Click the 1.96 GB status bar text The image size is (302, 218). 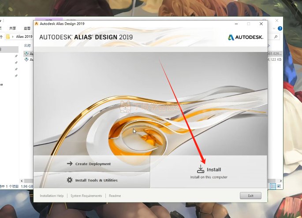(27, 186)
